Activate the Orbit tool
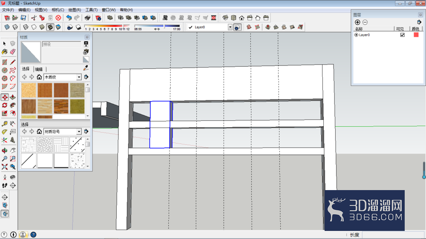 tap(4, 151)
